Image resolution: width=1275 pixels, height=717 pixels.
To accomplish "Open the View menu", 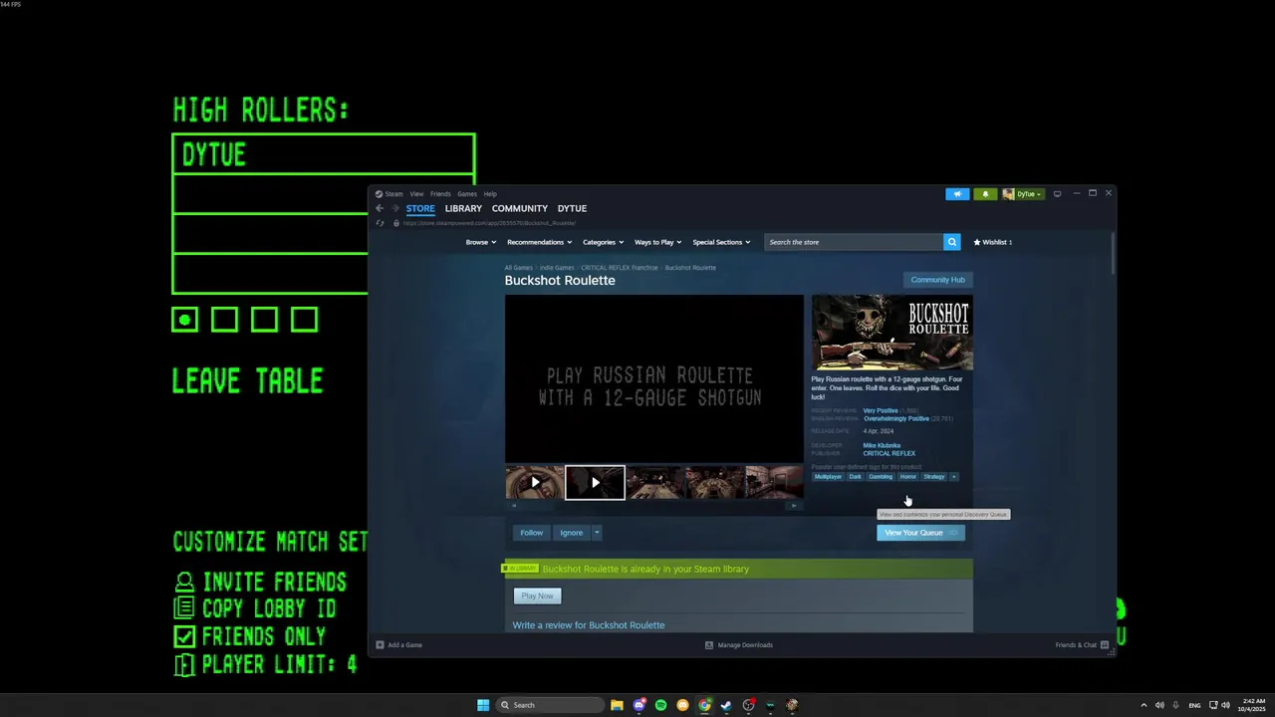I will tap(416, 194).
